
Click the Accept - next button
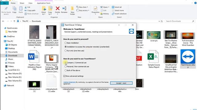(x=121, y=83)
